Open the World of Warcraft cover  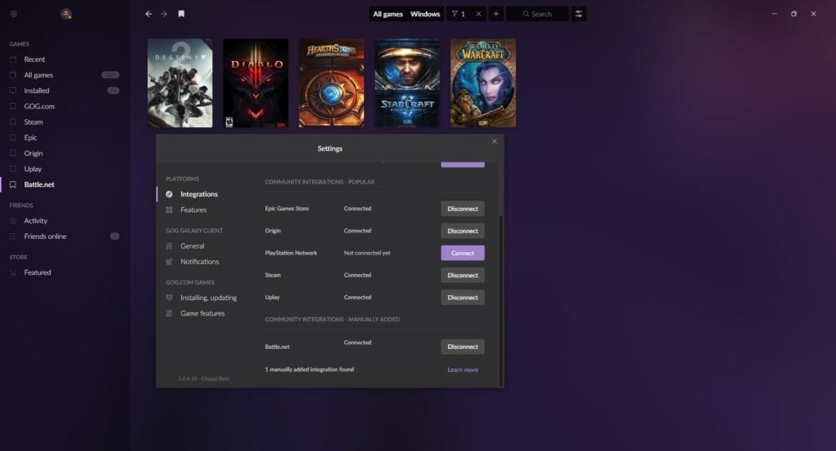click(x=483, y=83)
